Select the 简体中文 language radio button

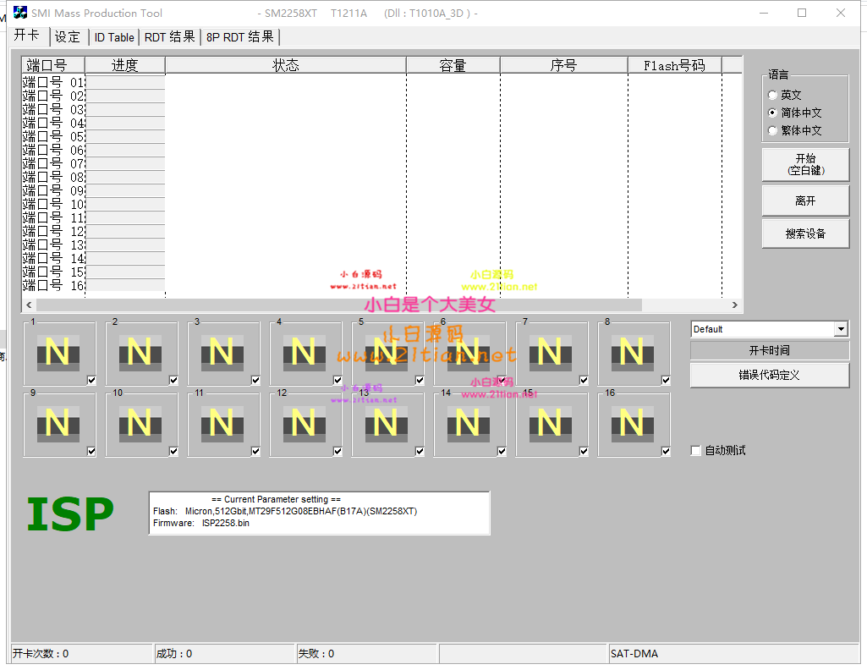(772, 113)
